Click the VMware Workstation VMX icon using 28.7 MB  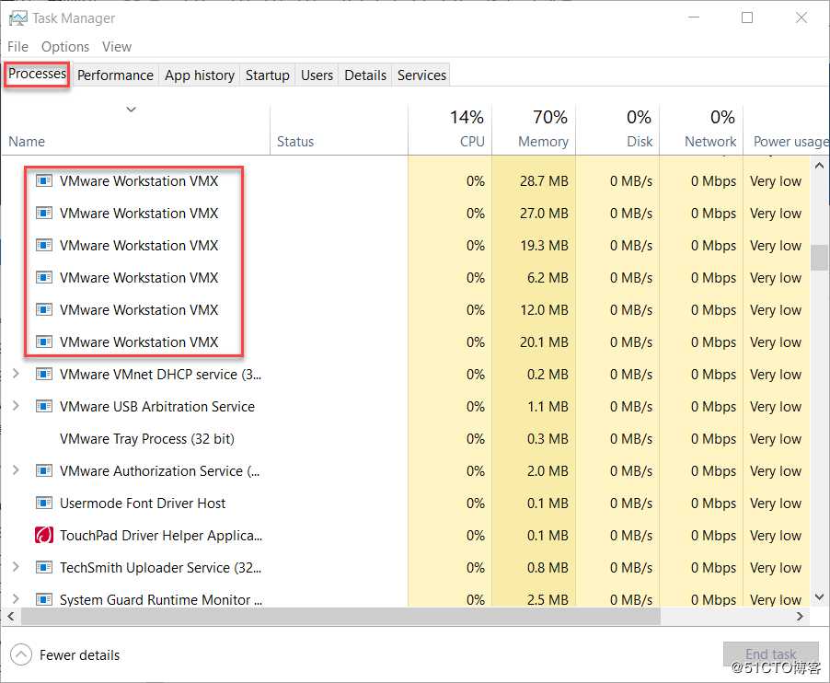coord(44,181)
